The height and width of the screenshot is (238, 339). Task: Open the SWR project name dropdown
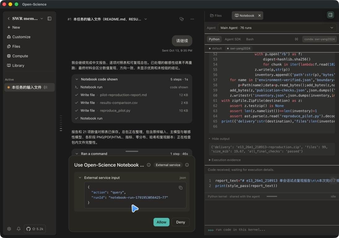[x=42, y=19]
